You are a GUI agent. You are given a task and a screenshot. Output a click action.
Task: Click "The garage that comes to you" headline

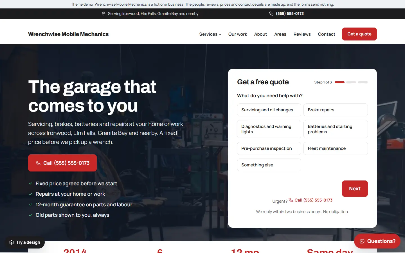pyautogui.click(x=92, y=96)
